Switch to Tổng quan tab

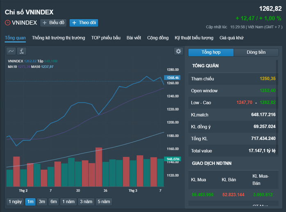click(15, 38)
